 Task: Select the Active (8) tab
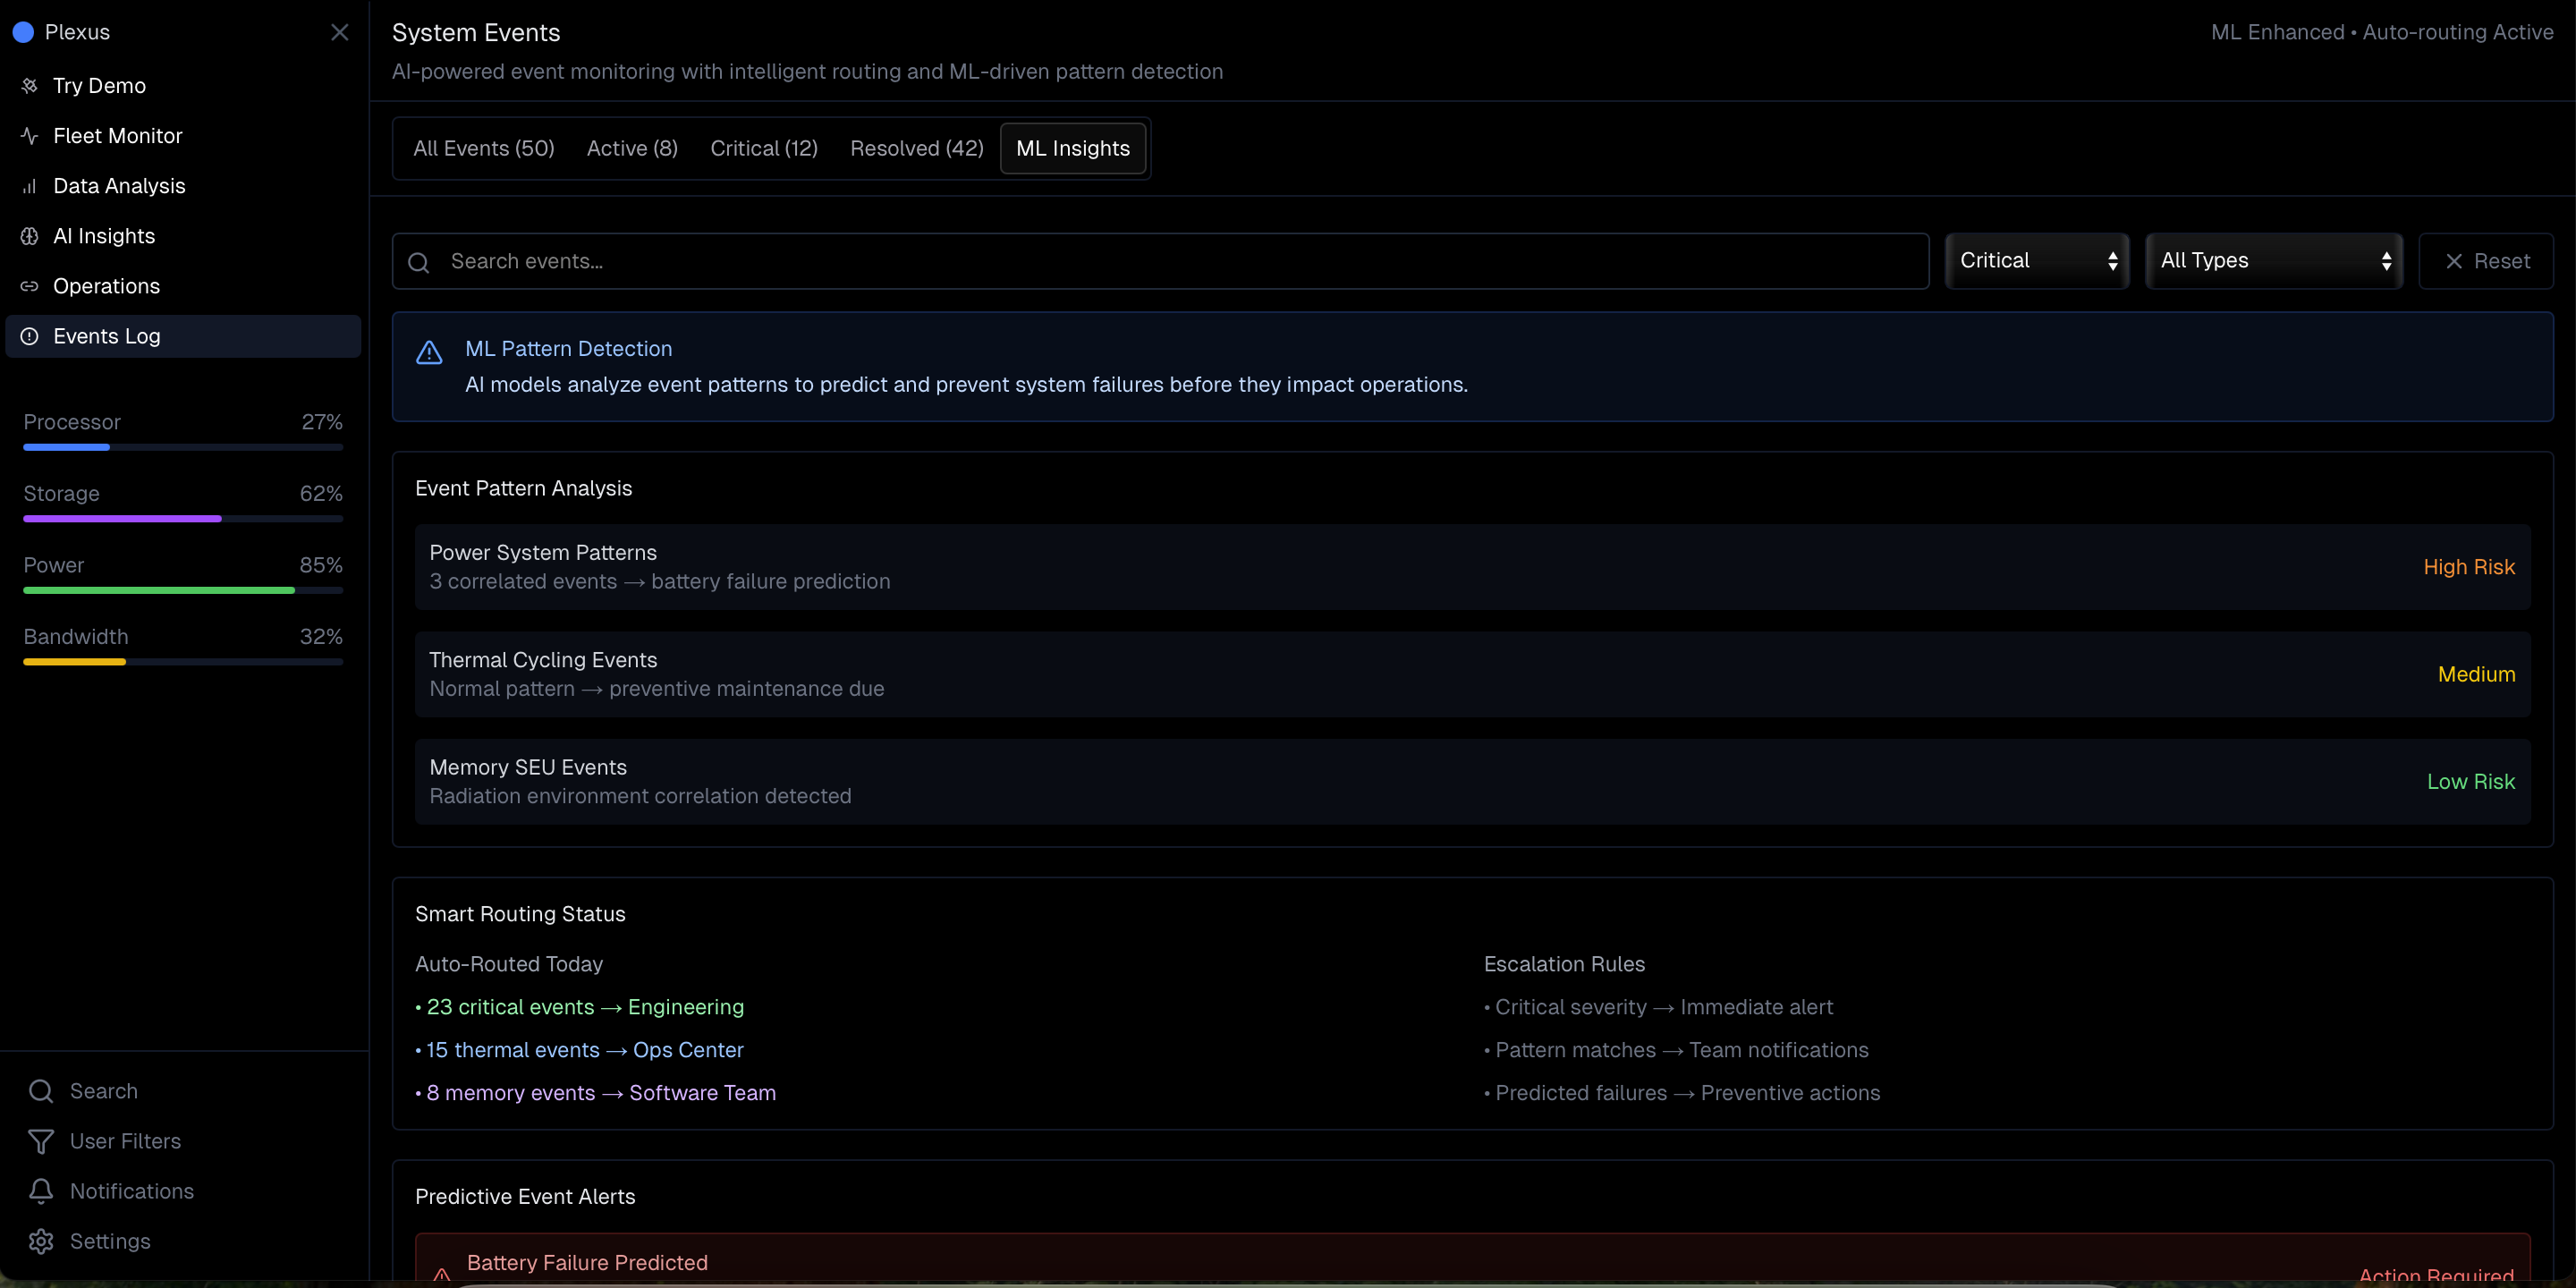pos(632,148)
